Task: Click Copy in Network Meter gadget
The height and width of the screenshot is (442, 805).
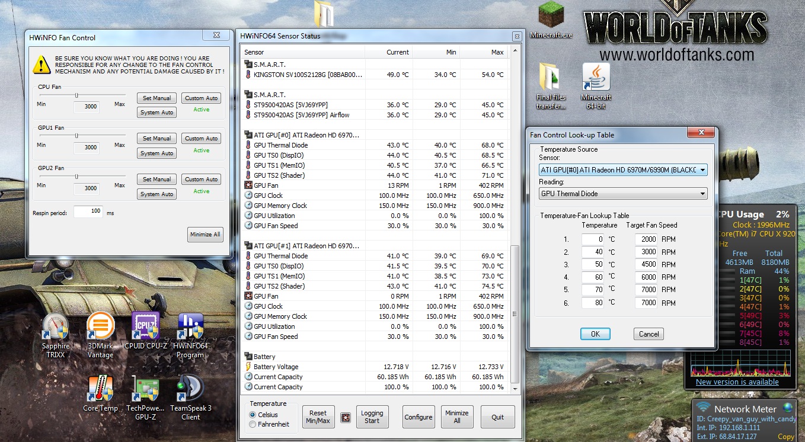Action: [786, 437]
